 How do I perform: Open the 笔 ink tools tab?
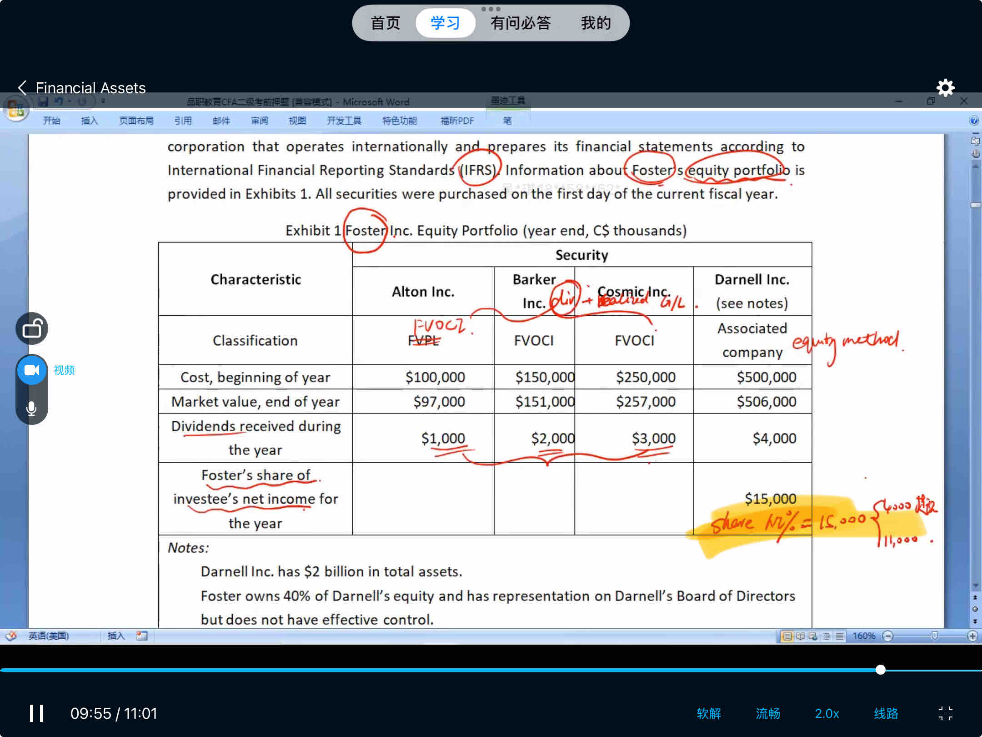pos(507,121)
